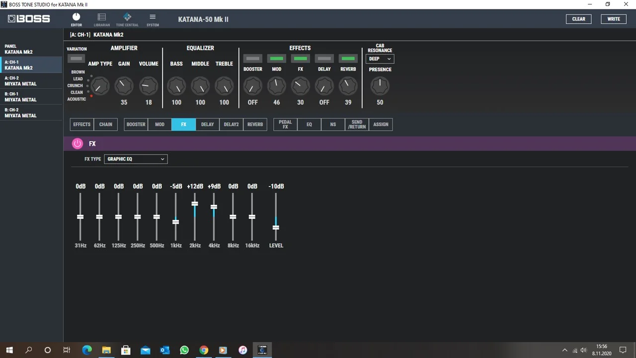Click the Volume knob
This screenshot has height=358, width=636.
[148, 86]
